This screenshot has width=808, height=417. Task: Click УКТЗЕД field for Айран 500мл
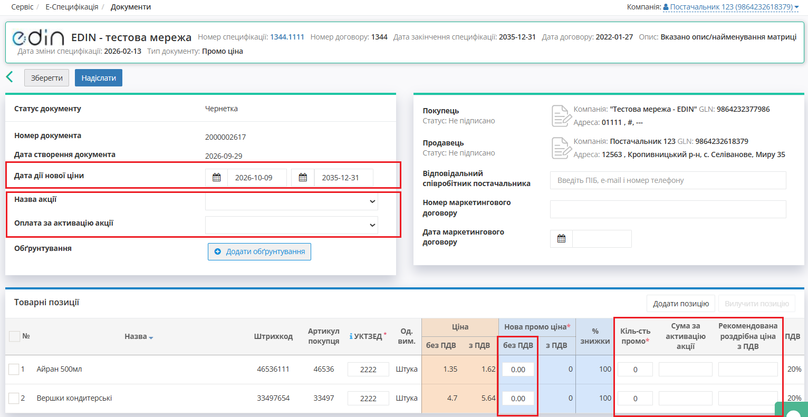point(368,370)
